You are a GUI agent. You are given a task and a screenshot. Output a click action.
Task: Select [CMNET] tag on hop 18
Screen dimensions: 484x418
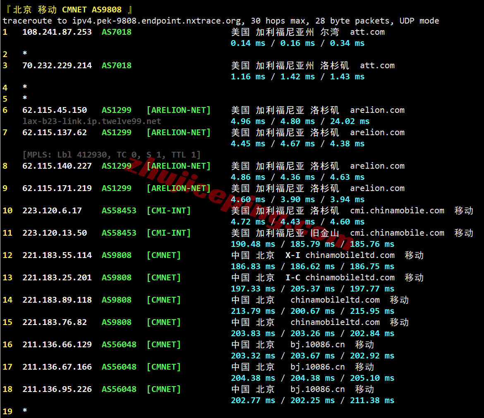tap(163, 389)
